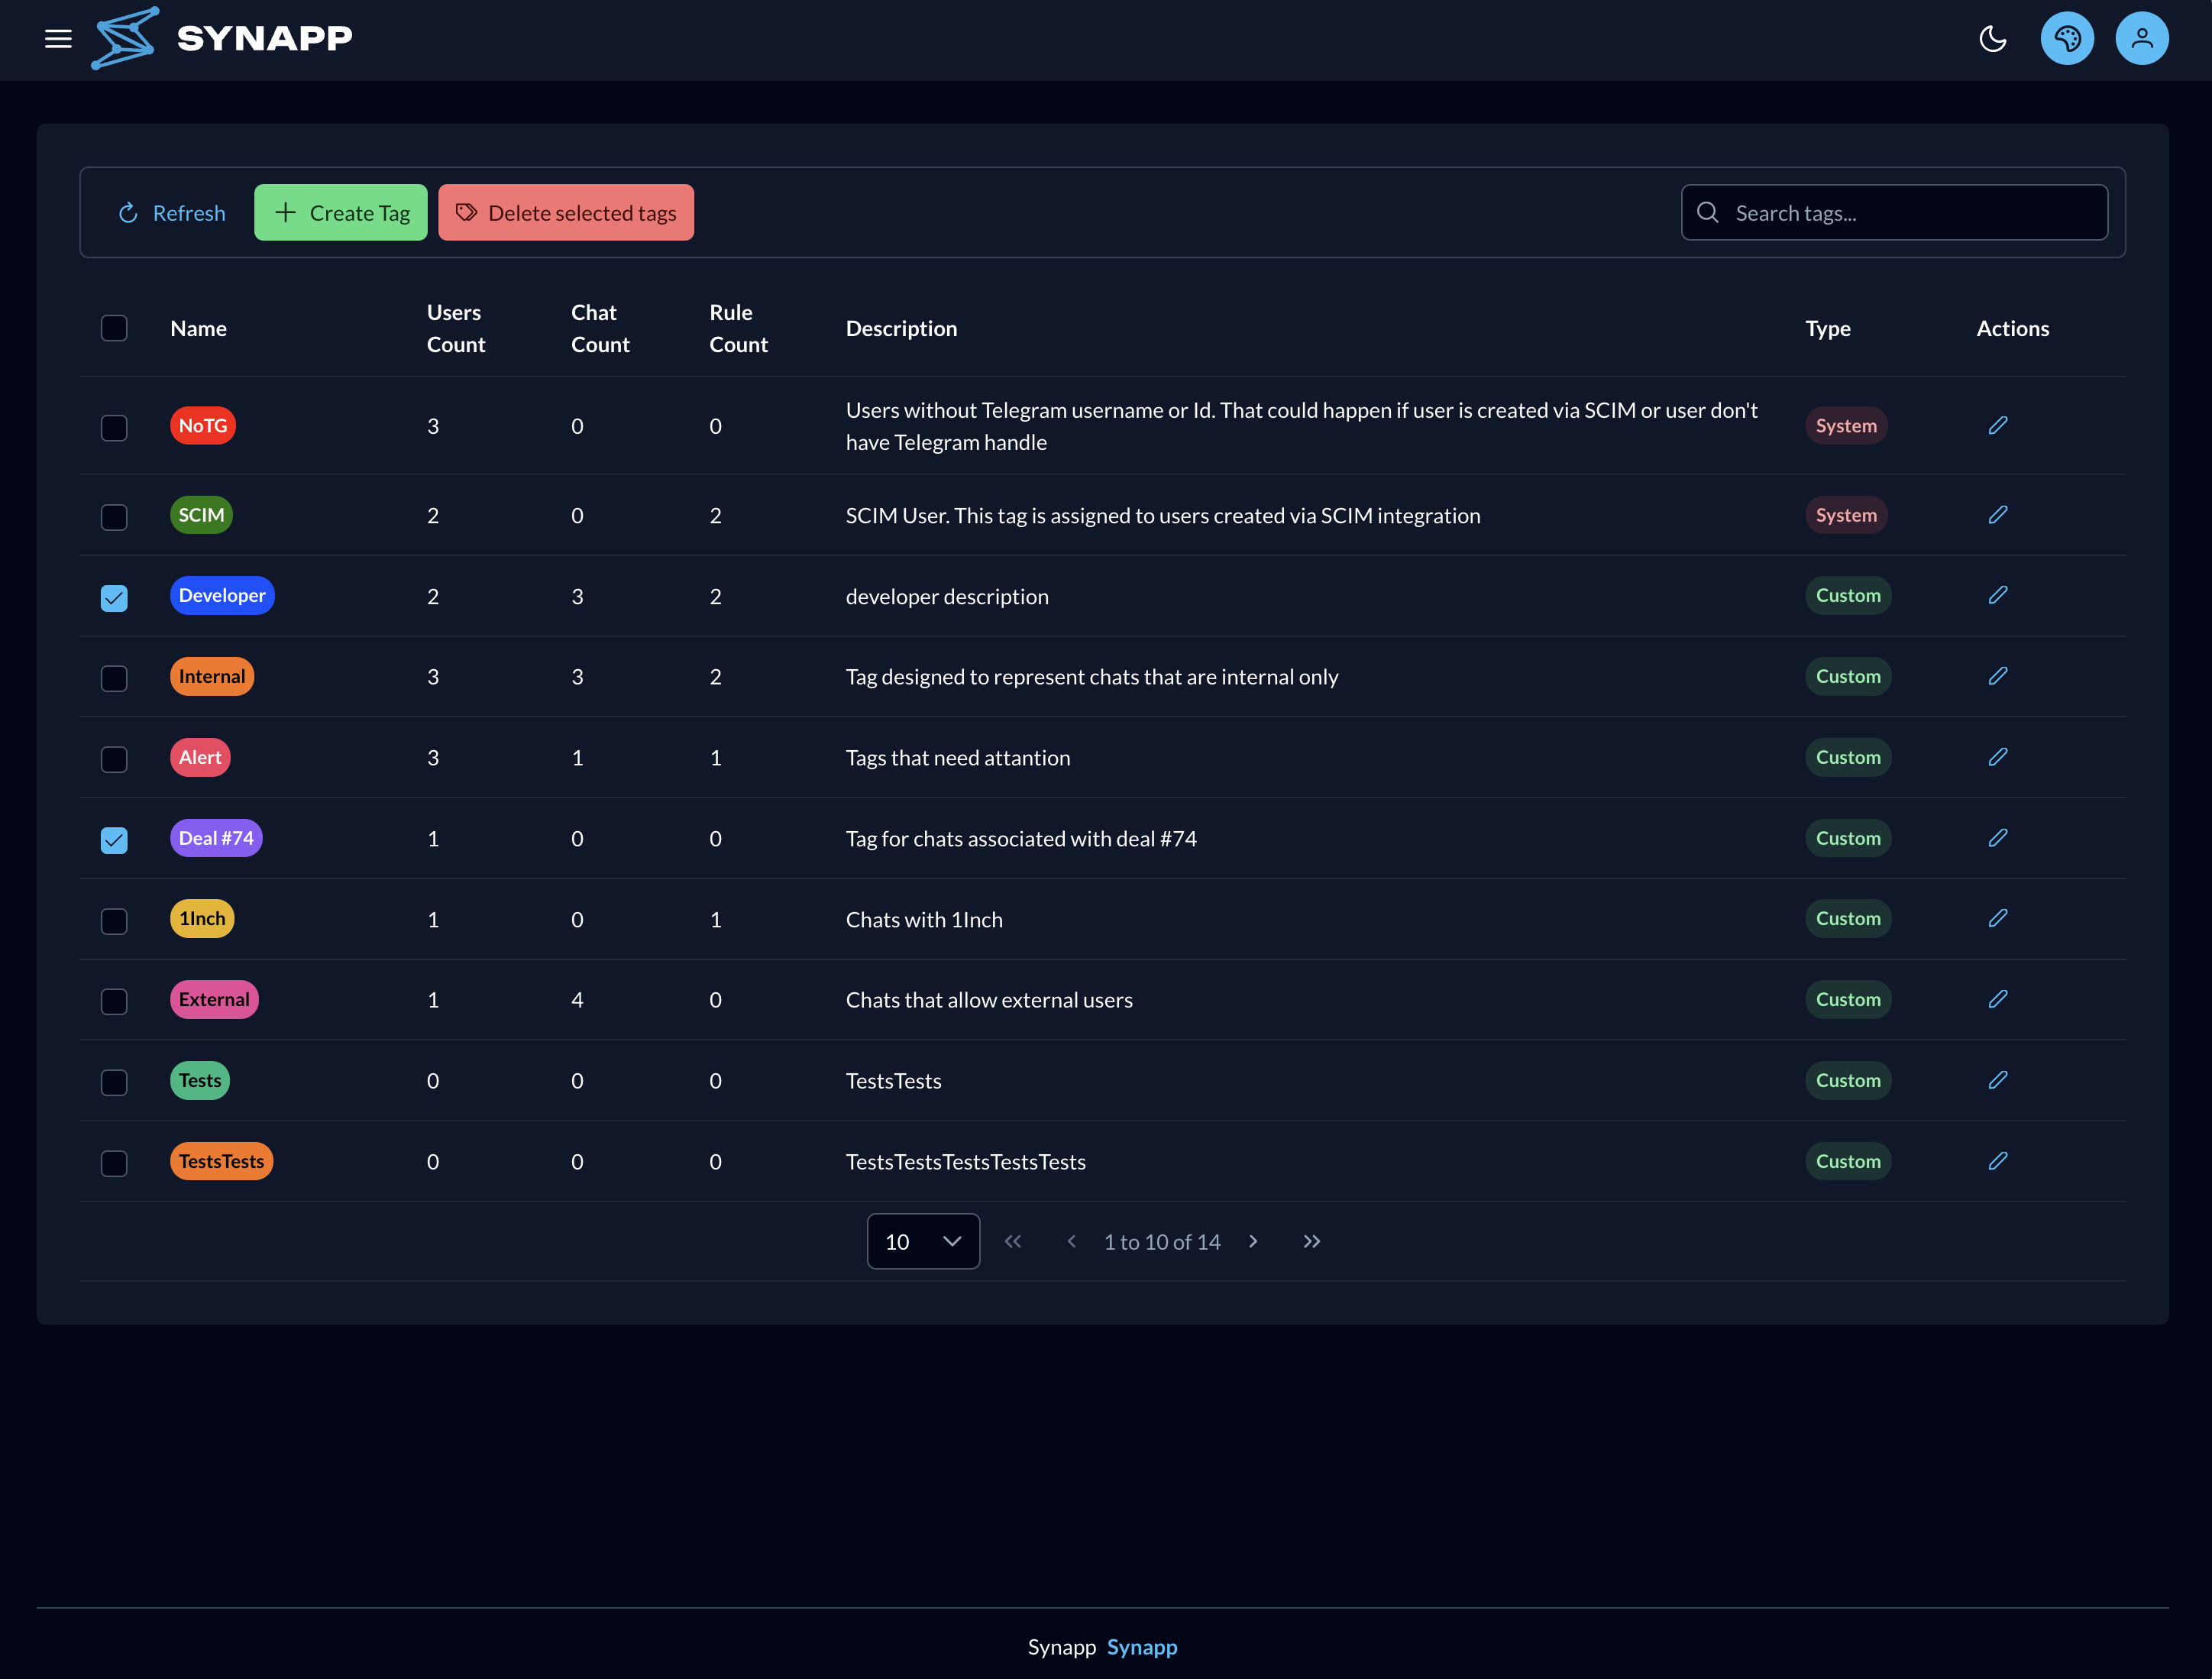Edit the NoTG tag
Viewport: 2212px width, 1679px height.
[1997, 426]
